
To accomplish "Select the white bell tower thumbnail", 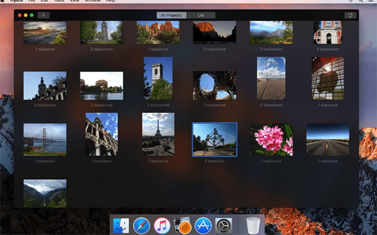I will pos(158,78).
